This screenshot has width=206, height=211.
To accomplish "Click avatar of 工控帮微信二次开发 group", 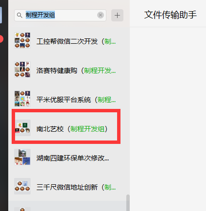I will 22,40.
